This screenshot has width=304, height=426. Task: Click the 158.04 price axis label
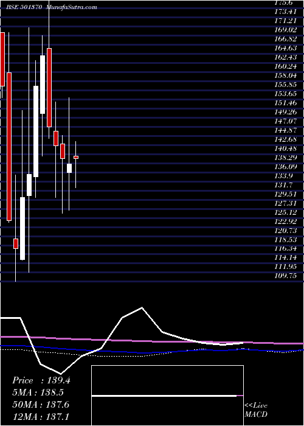(x=286, y=75)
